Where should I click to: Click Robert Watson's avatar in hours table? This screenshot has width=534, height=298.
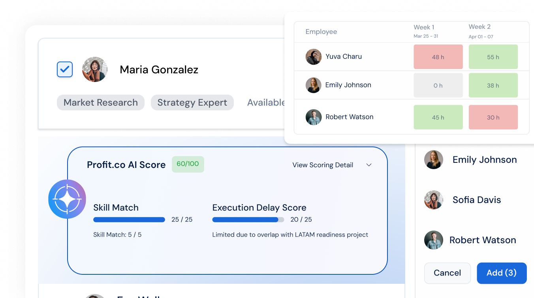click(x=314, y=117)
